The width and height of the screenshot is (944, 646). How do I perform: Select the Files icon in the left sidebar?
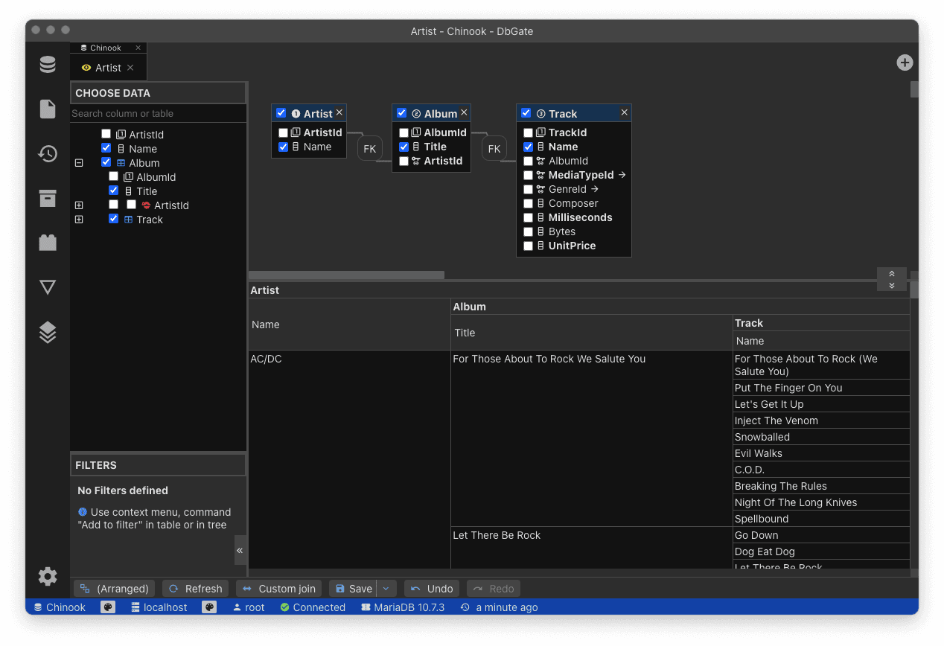47,109
